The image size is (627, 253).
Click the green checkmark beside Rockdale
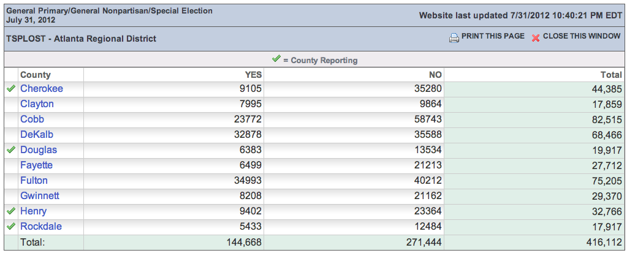tap(11, 227)
